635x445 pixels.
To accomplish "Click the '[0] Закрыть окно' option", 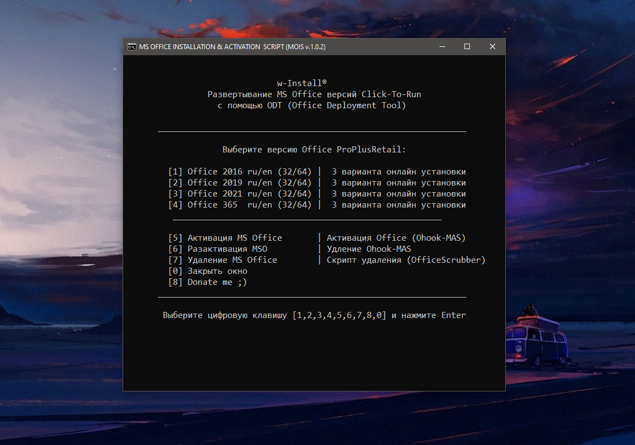I will point(208,271).
